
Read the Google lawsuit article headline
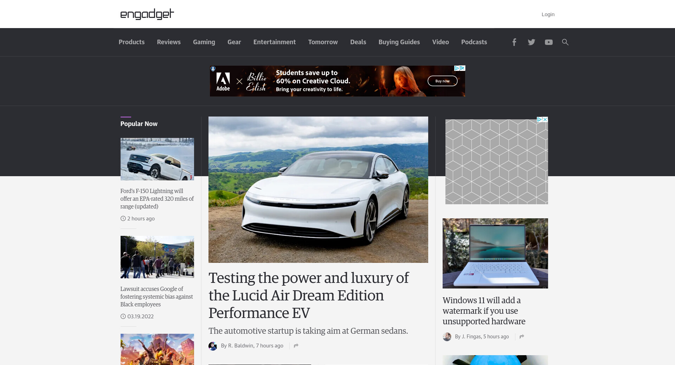coord(157,297)
